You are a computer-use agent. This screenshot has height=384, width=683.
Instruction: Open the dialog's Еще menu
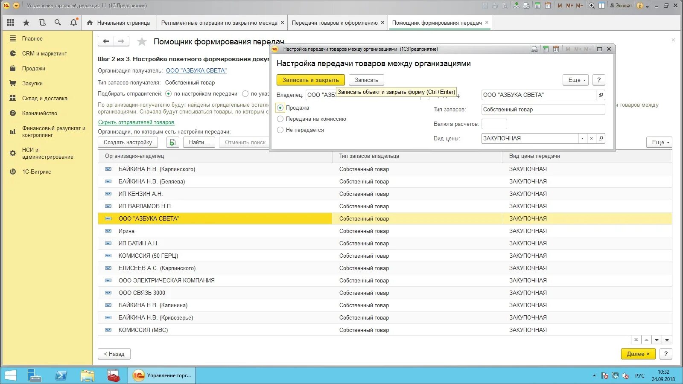coord(576,80)
